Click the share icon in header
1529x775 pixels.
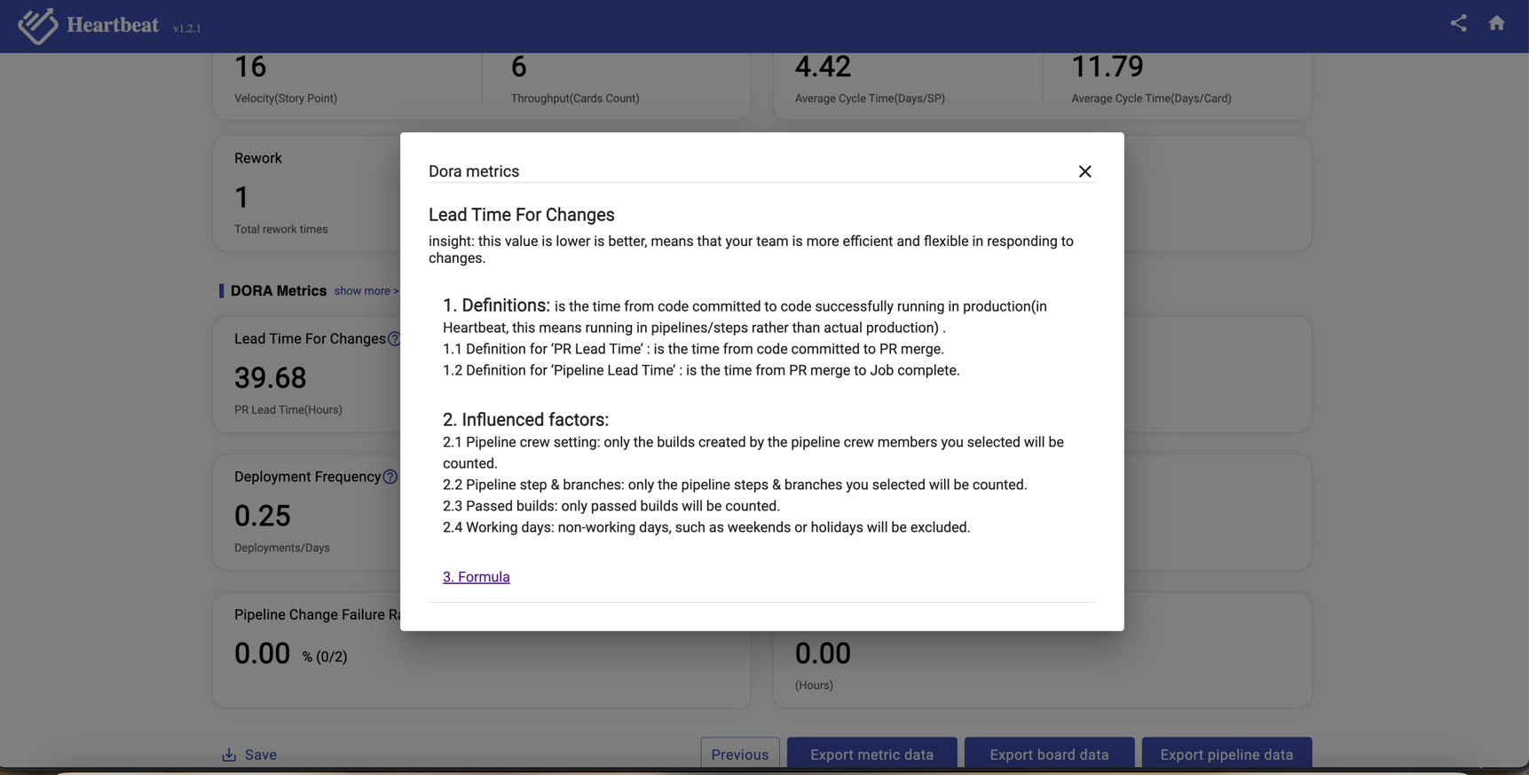[x=1458, y=23]
